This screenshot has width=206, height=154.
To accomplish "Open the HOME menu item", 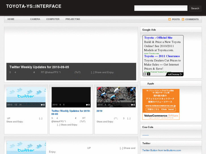I will coord(11,19).
